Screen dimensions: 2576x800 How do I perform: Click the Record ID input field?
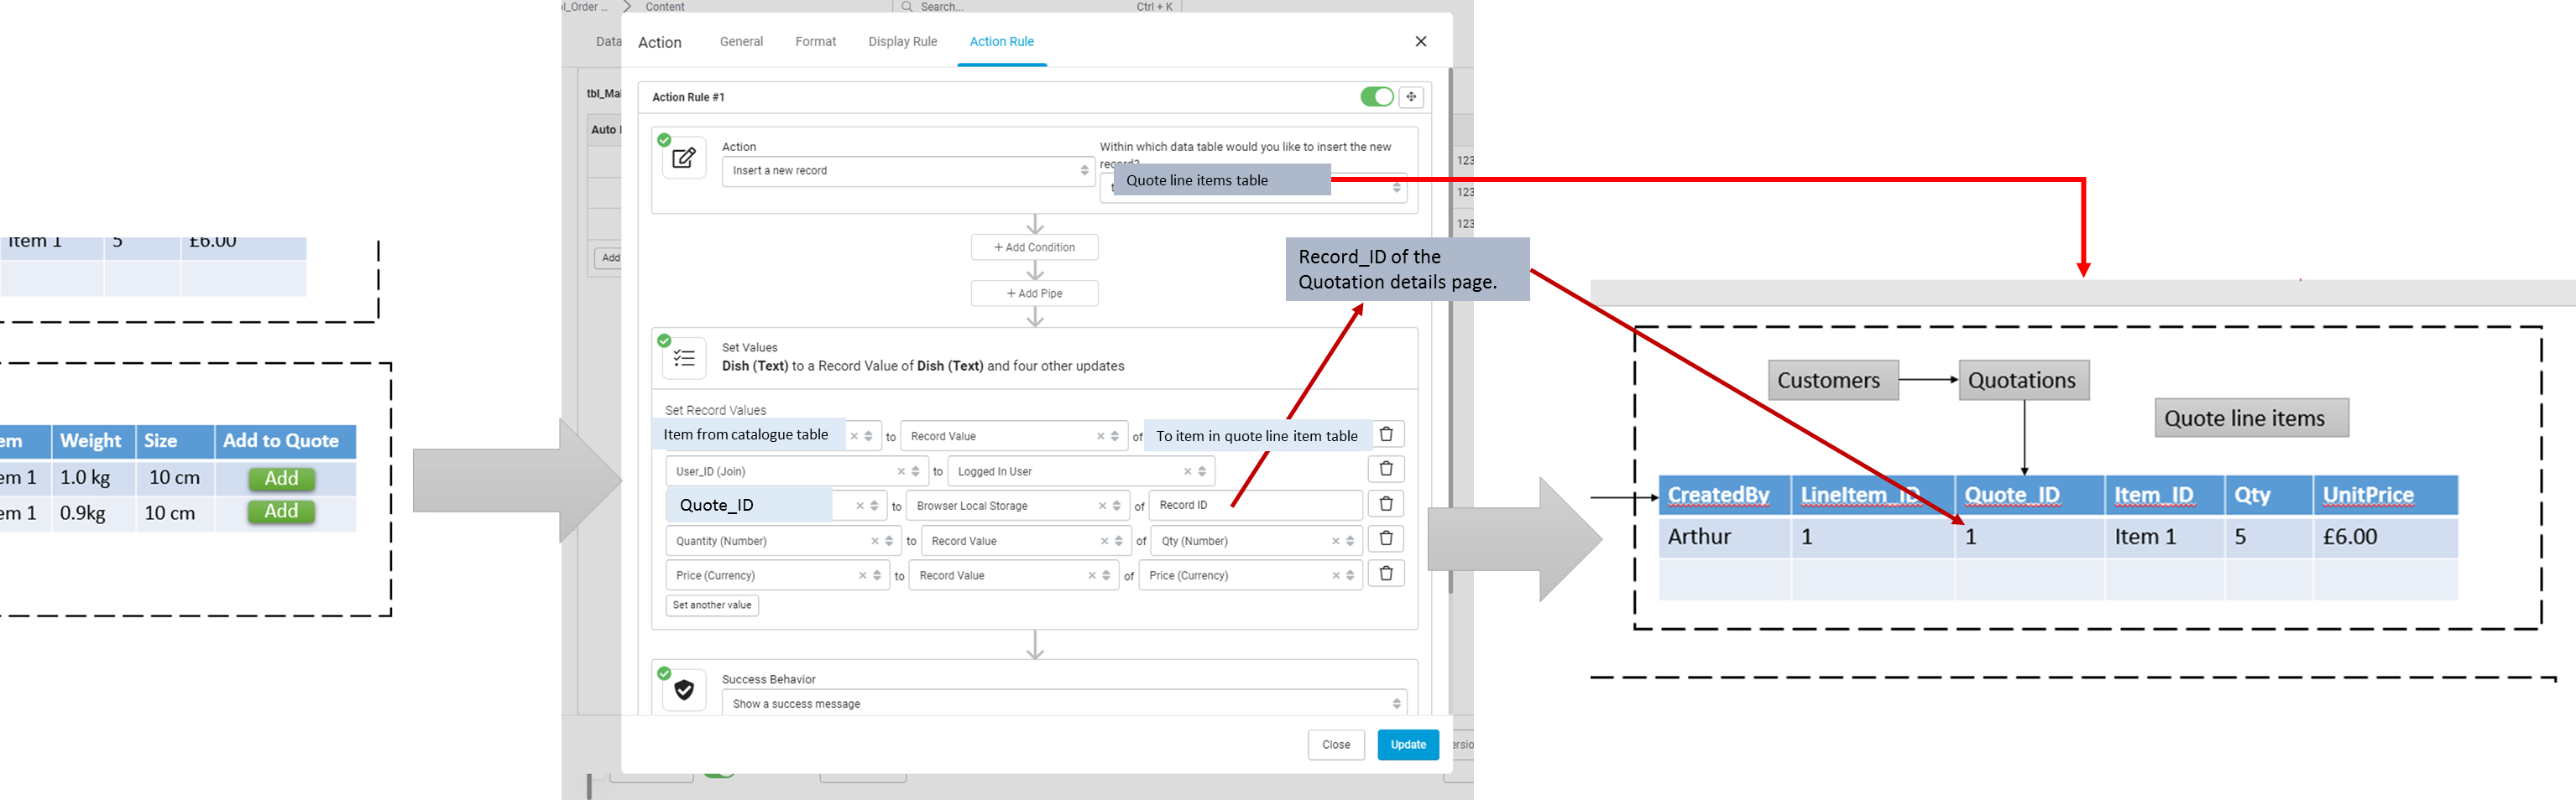click(1255, 506)
